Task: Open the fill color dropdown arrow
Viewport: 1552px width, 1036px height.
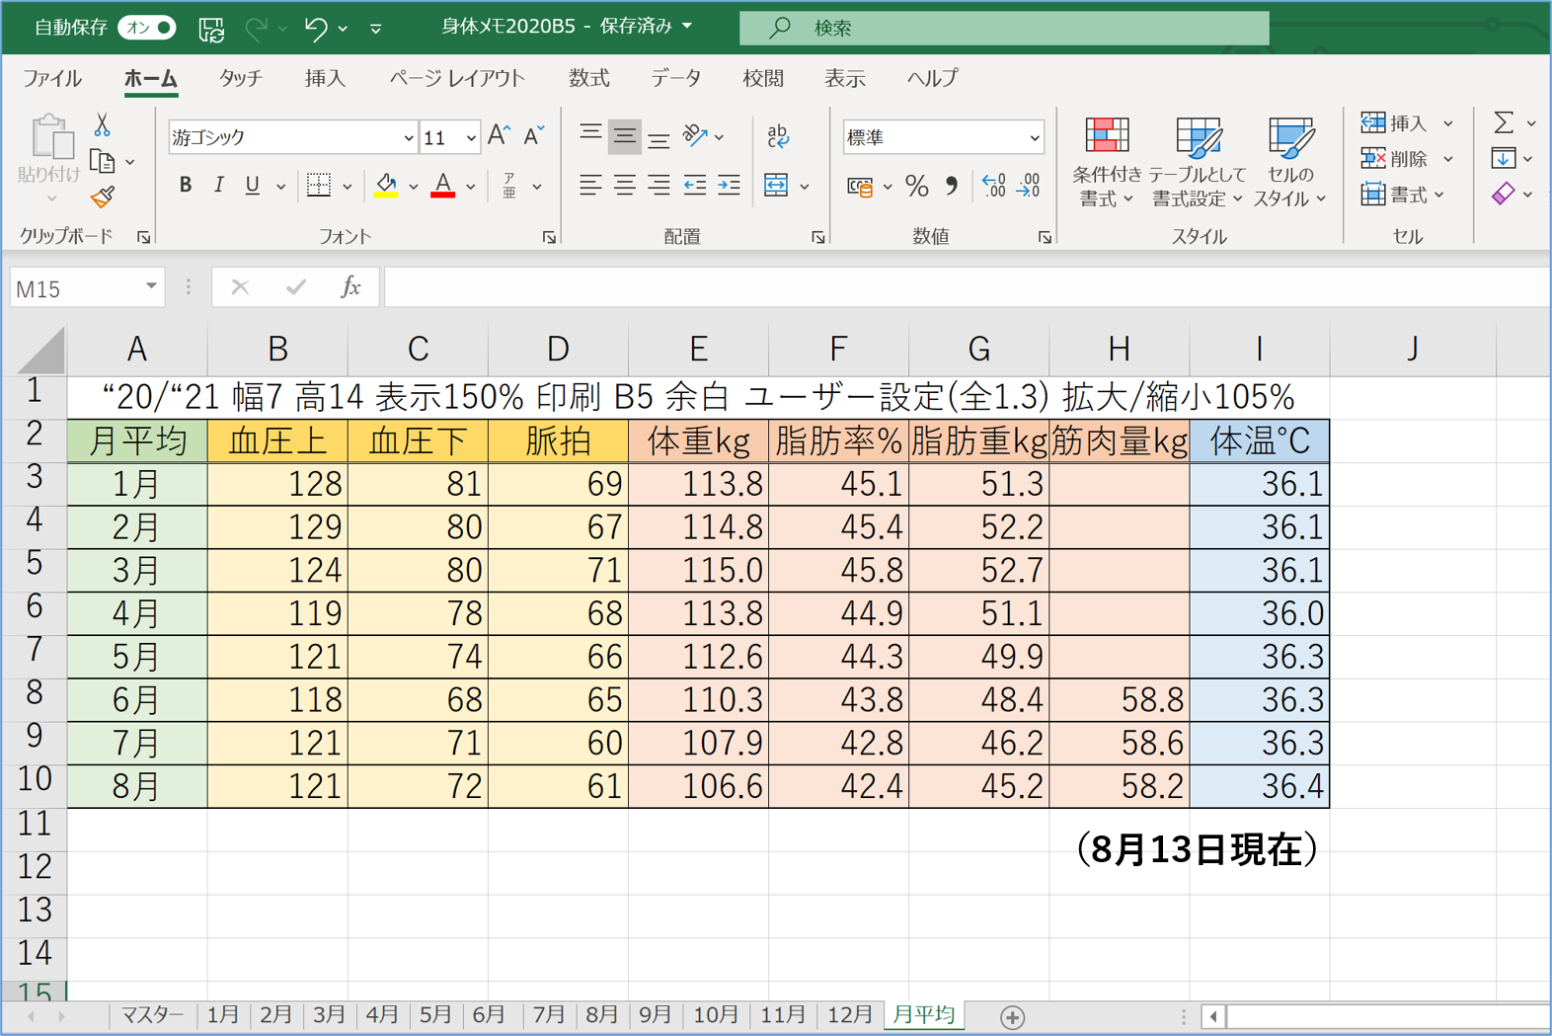Action: click(414, 186)
